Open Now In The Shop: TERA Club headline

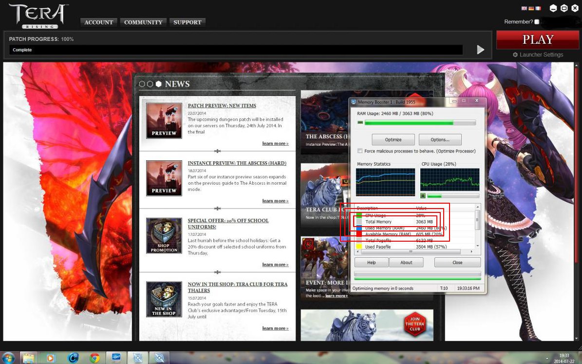coord(238,287)
